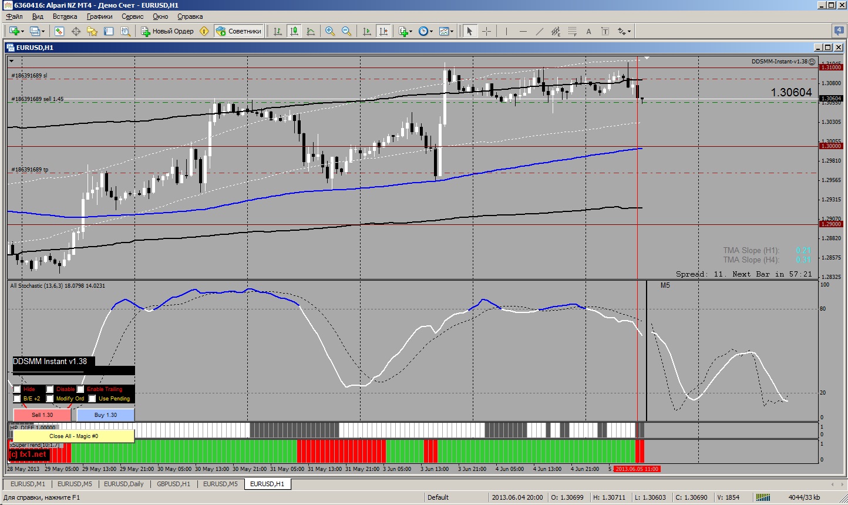This screenshot has height=505, width=848.
Task: Tick the Disable checkbox
Action: click(x=50, y=389)
